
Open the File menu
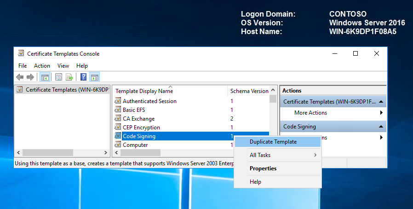(23, 66)
